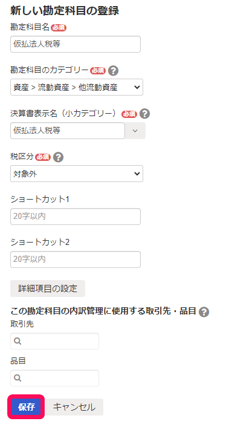The width and height of the screenshot is (235, 424).
Task: Open 詳細項目の設定 button
Action: coord(48,289)
